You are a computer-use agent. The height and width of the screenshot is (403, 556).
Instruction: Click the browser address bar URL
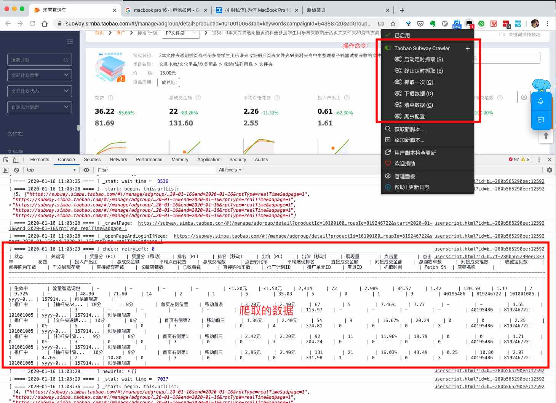point(219,24)
